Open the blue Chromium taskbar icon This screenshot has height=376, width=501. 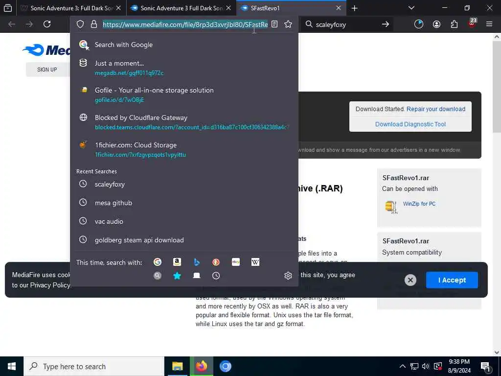pyautogui.click(x=225, y=366)
